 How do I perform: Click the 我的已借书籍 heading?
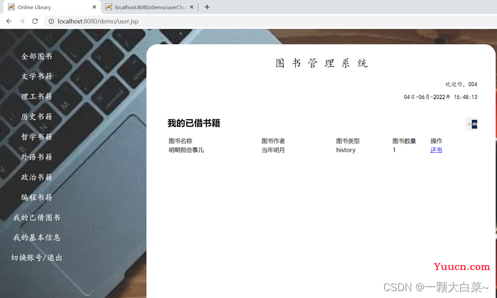click(x=194, y=123)
